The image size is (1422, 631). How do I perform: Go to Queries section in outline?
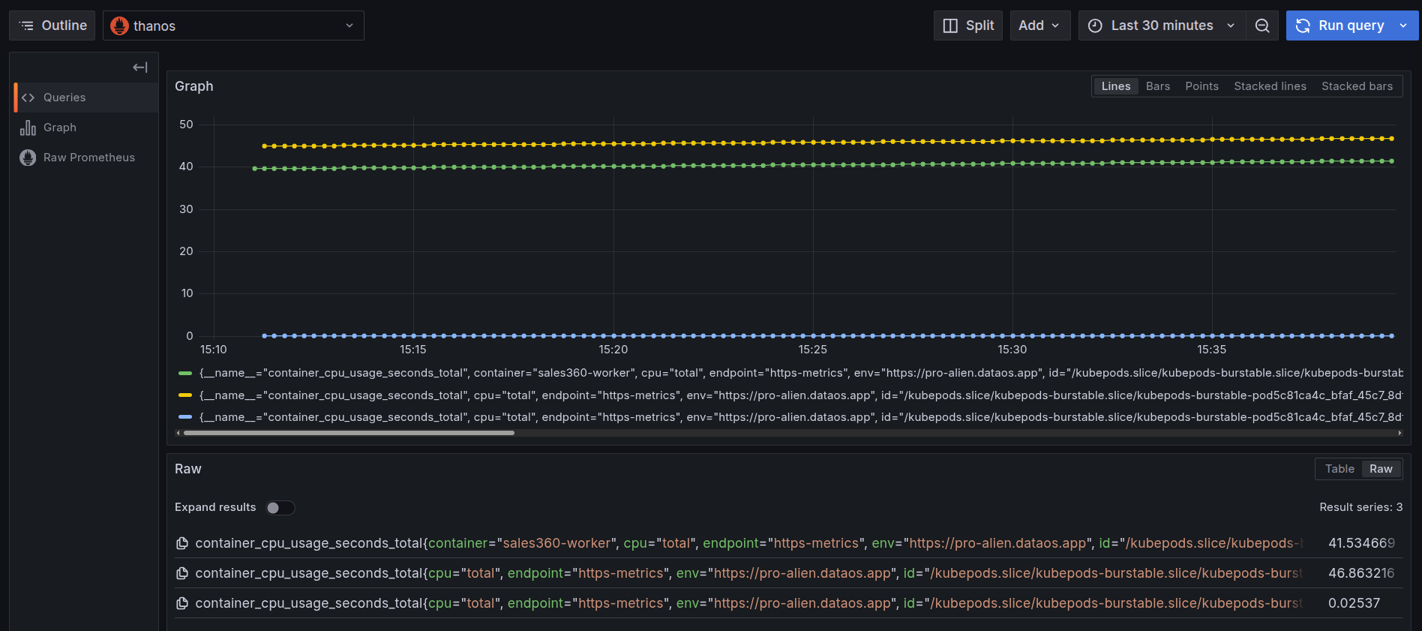coord(64,98)
